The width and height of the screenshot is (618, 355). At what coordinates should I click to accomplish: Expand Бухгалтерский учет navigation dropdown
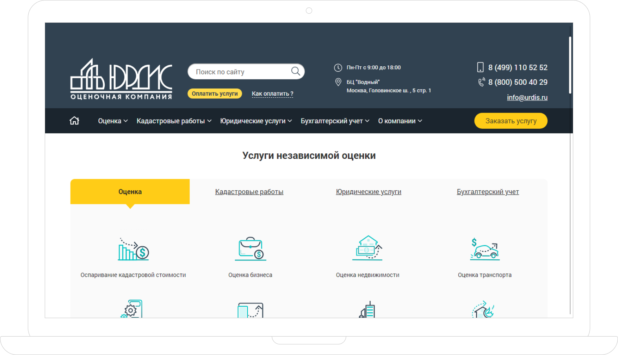(335, 121)
